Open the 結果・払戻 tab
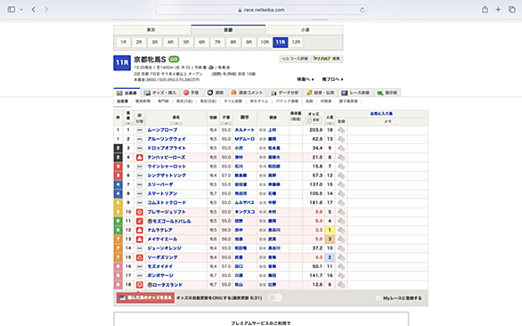This screenshot has height=326, width=522. tap(320, 93)
